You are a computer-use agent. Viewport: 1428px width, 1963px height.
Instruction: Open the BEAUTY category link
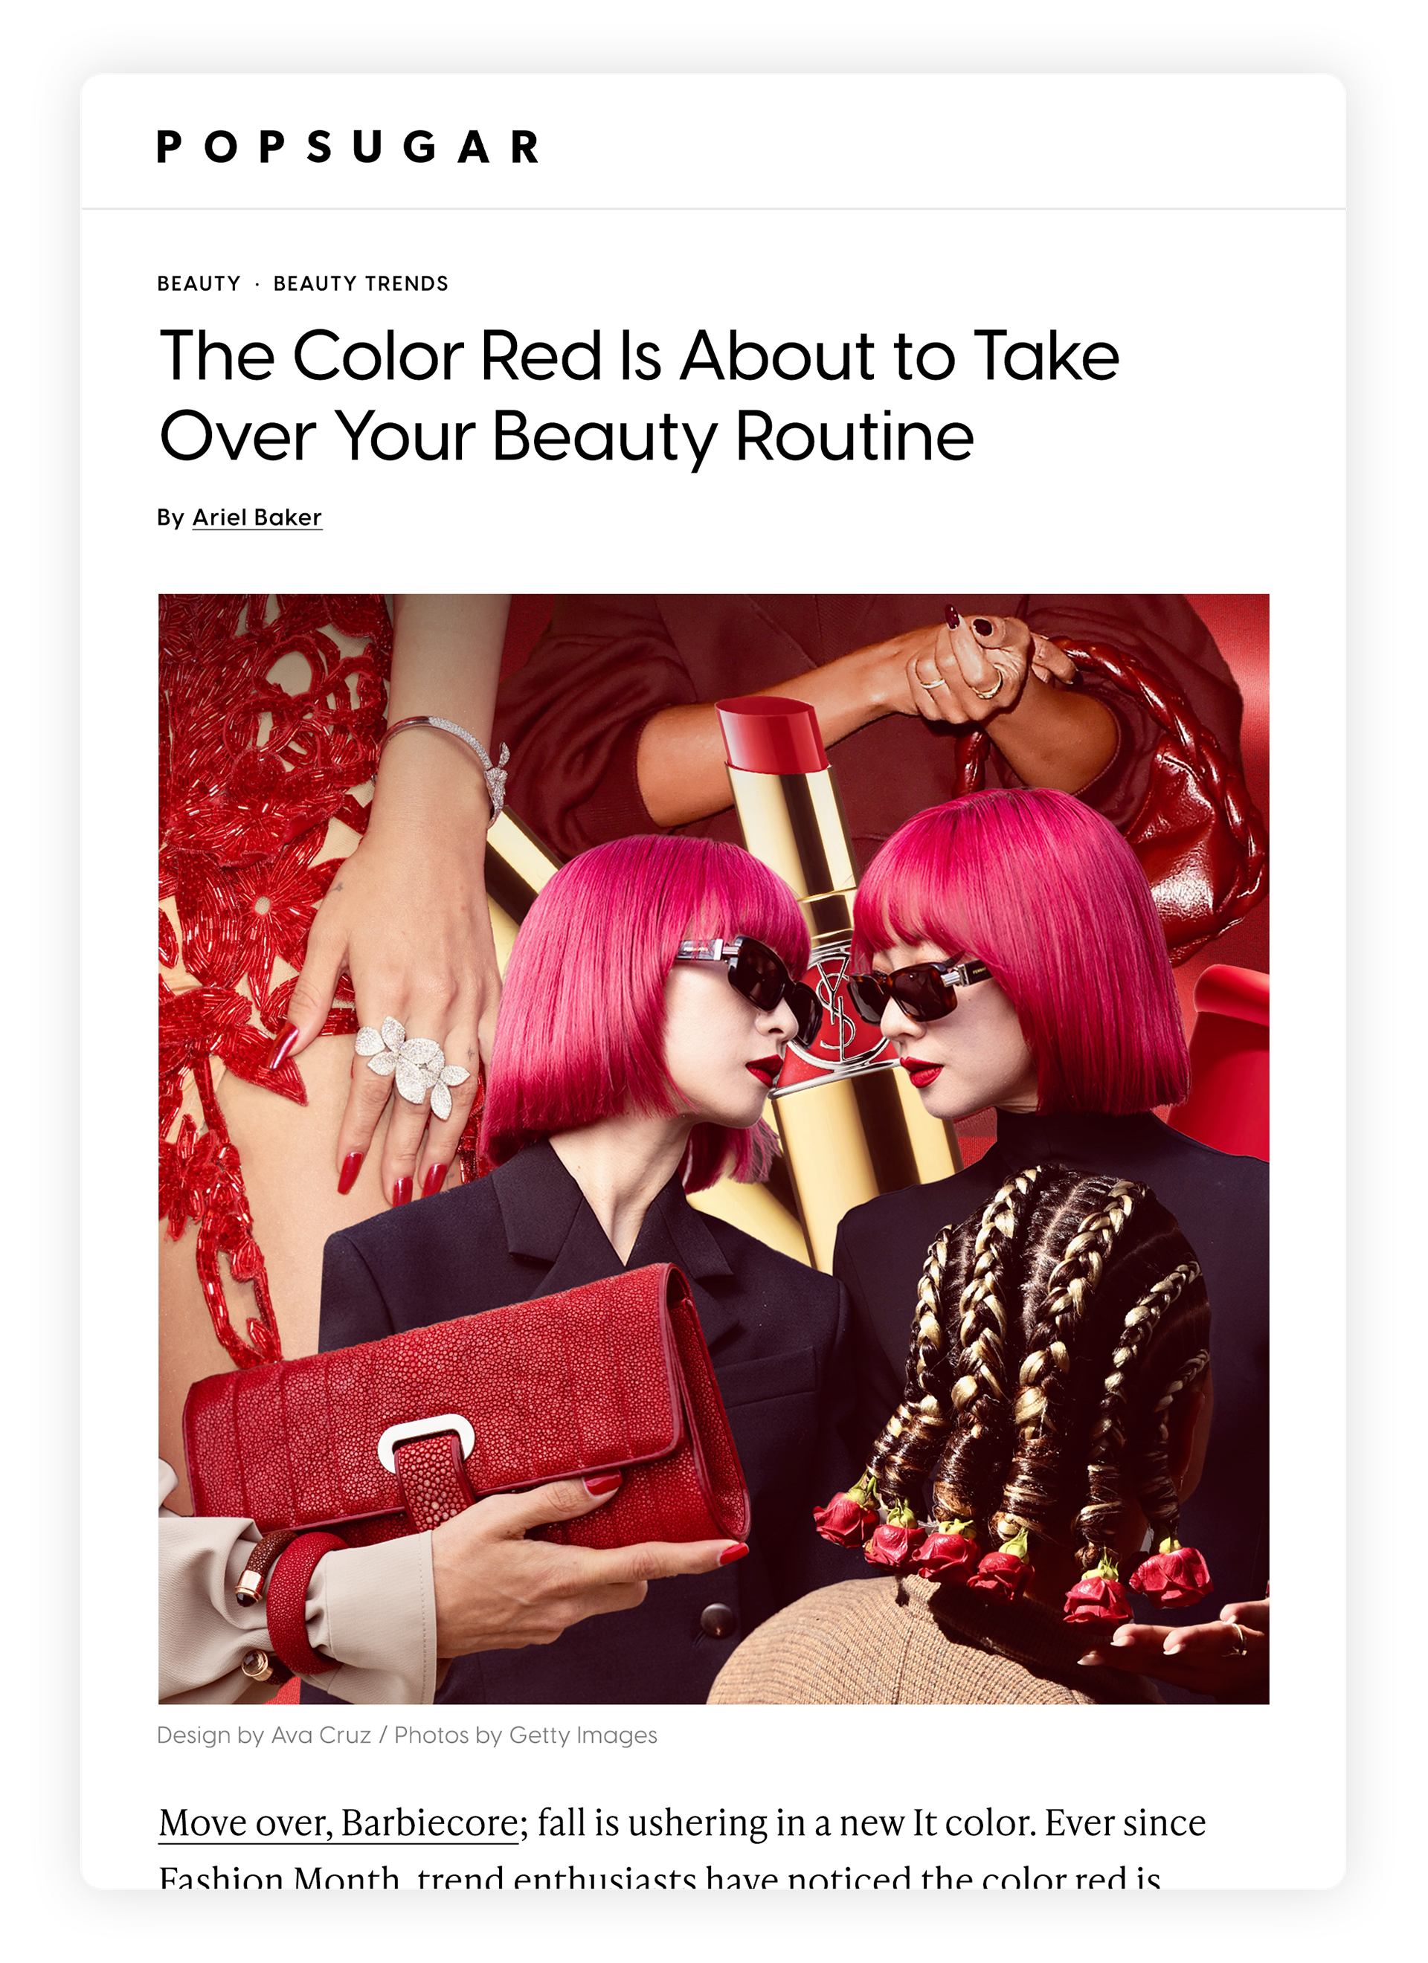199,284
